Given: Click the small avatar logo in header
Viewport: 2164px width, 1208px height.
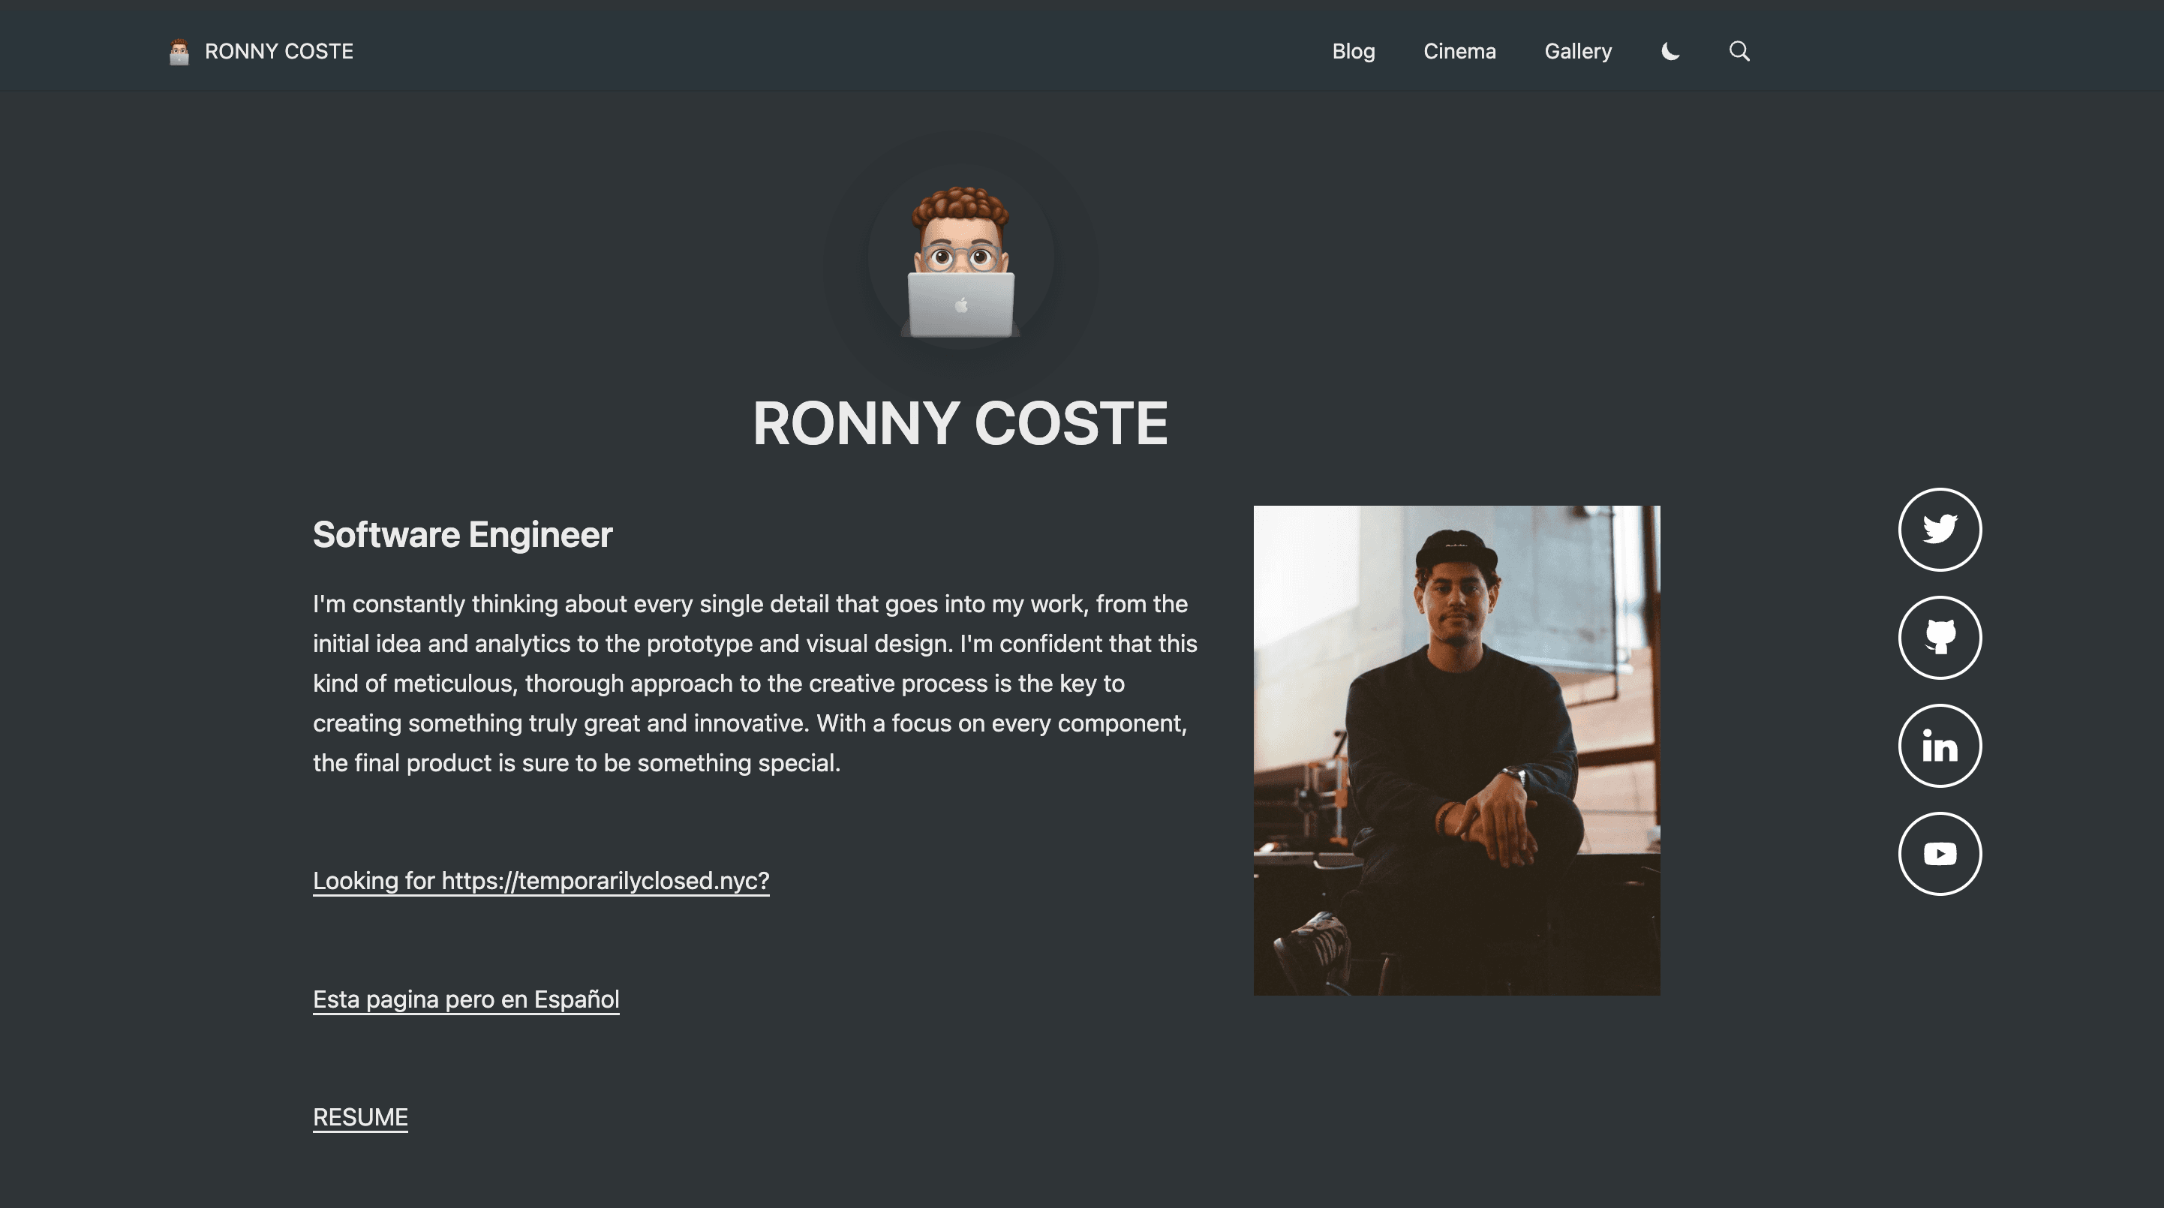Looking at the screenshot, I should coord(179,51).
